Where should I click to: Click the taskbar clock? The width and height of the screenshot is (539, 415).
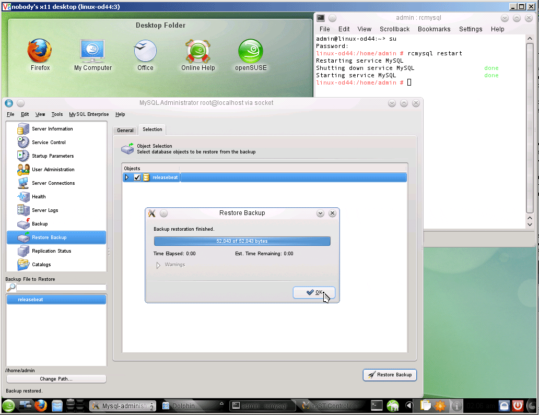click(481, 406)
